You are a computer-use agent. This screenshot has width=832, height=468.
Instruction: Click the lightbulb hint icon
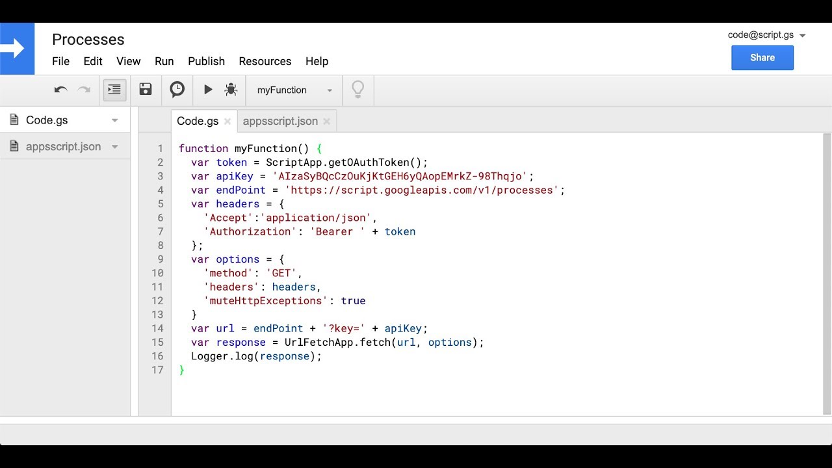point(357,90)
